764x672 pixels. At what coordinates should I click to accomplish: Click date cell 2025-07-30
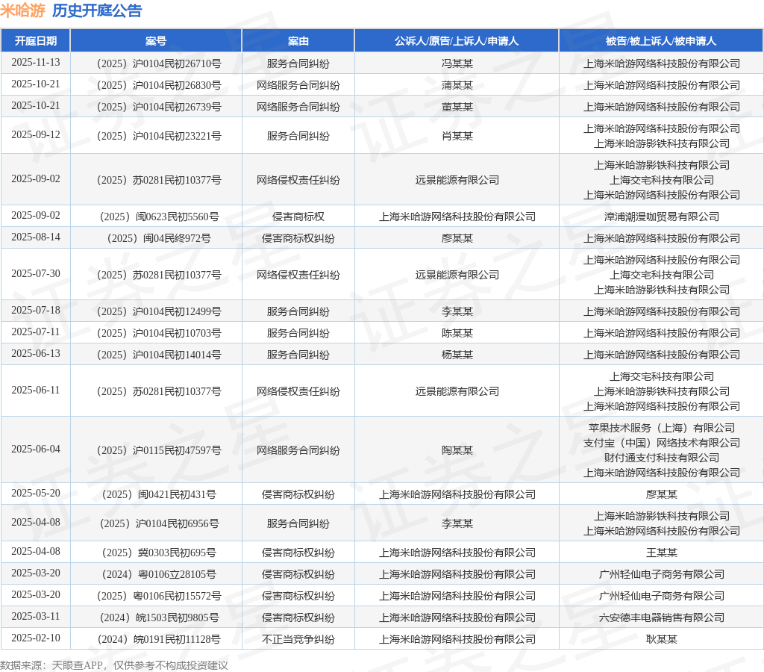point(36,273)
